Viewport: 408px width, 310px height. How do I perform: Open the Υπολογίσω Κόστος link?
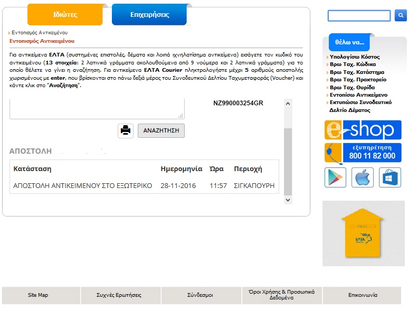[x=354, y=57]
